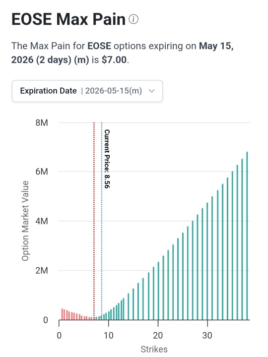Click the Strikes axis title

[154, 349]
